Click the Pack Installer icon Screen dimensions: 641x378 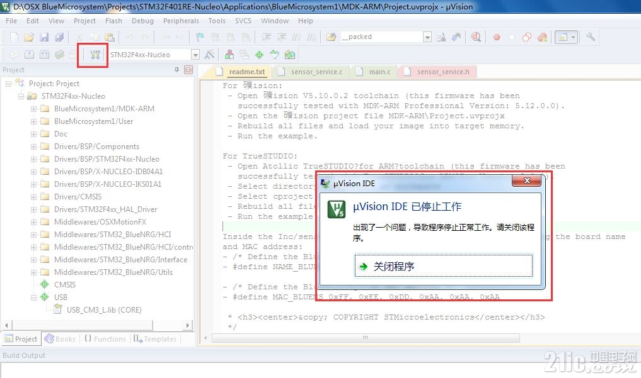290,55
